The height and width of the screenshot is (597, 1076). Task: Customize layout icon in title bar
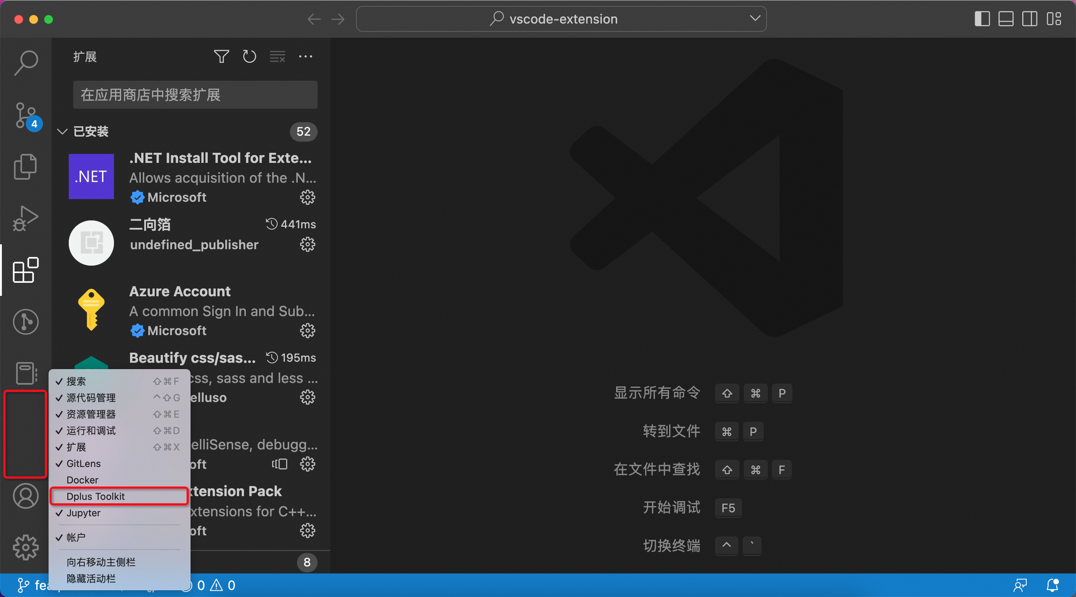pyautogui.click(x=1054, y=19)
